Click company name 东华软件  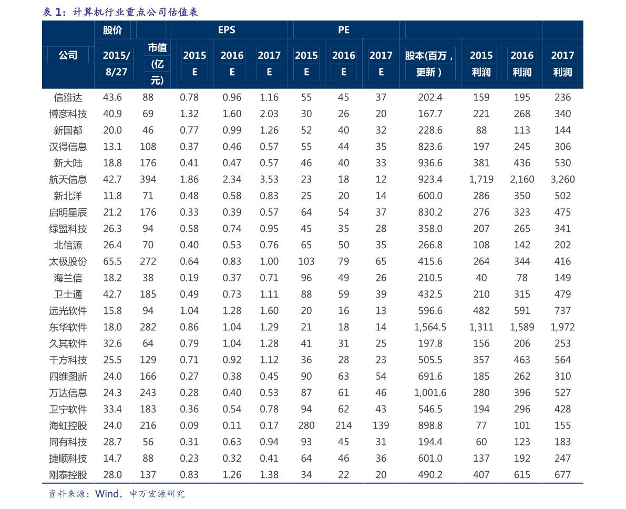[x=68, y=327]
